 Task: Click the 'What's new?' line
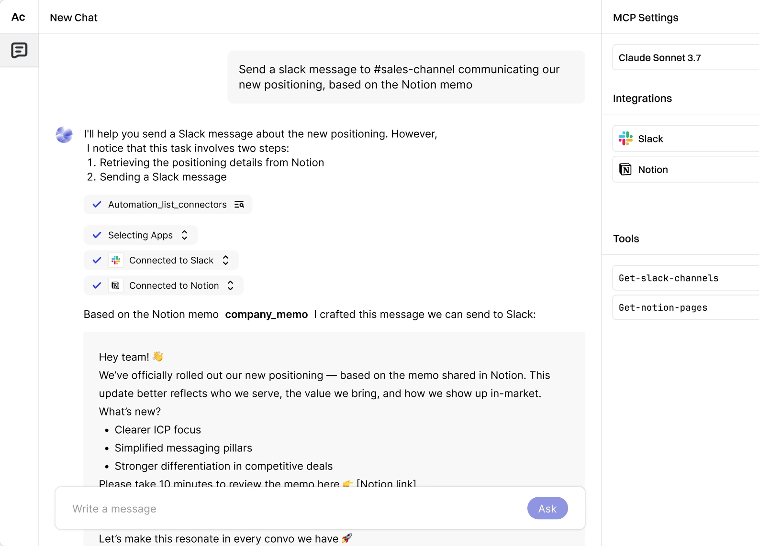130,412
